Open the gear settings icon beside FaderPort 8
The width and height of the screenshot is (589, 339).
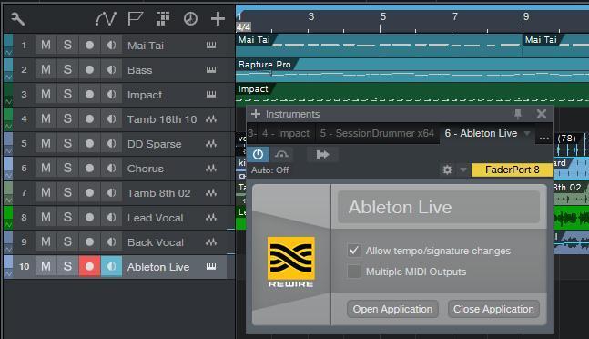click(x=447, y=169)
